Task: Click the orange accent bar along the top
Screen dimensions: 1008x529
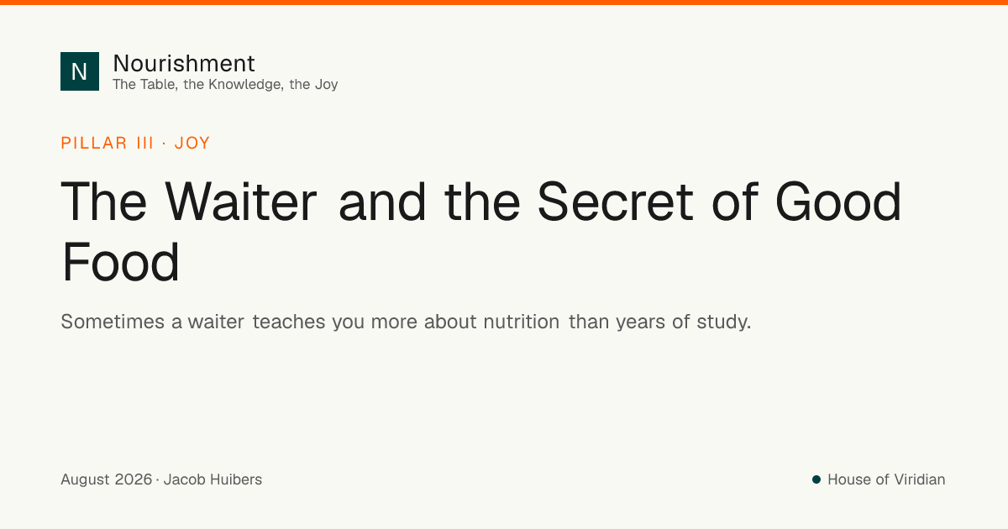Action: pos(504,3)
